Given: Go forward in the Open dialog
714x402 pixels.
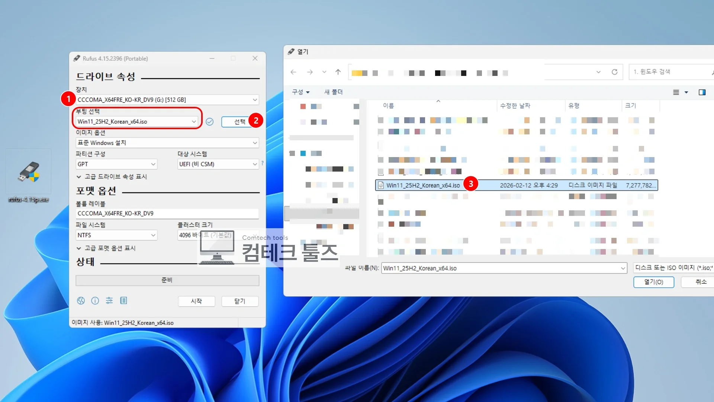Looking at the screenshot, I should click(310, 72).
